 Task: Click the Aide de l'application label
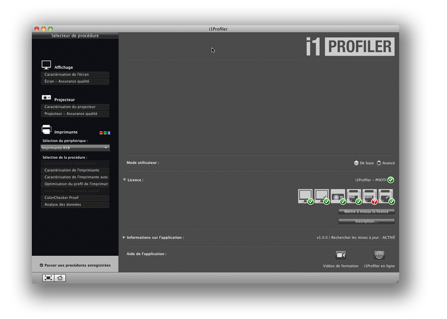(147, 254)
